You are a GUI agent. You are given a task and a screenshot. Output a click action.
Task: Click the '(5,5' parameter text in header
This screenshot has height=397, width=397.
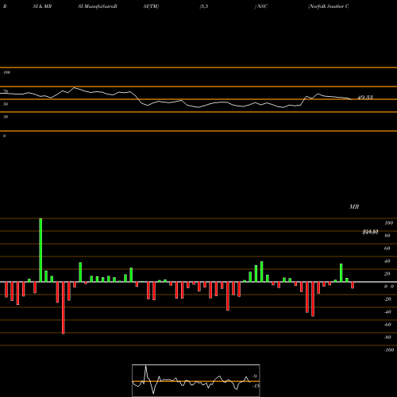point(204,6)
